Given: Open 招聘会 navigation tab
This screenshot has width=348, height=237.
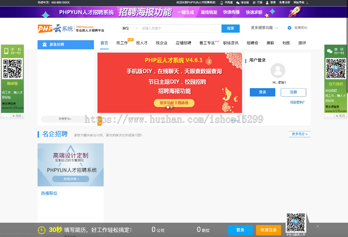Looking at the screenshot, I should (x=252, y=43).
